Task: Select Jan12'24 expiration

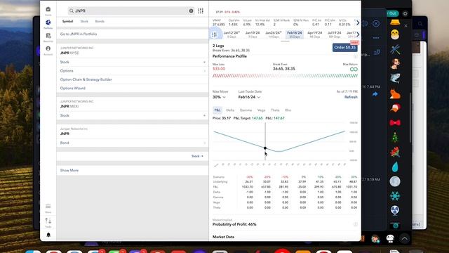Action: (x=232, y=34)
